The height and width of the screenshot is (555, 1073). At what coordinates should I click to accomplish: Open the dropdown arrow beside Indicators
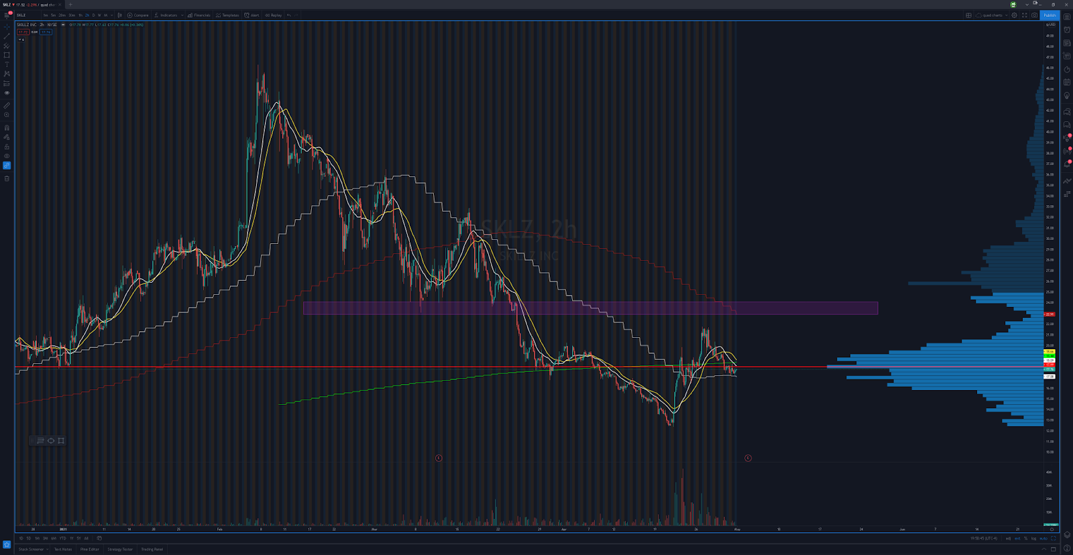182,15
